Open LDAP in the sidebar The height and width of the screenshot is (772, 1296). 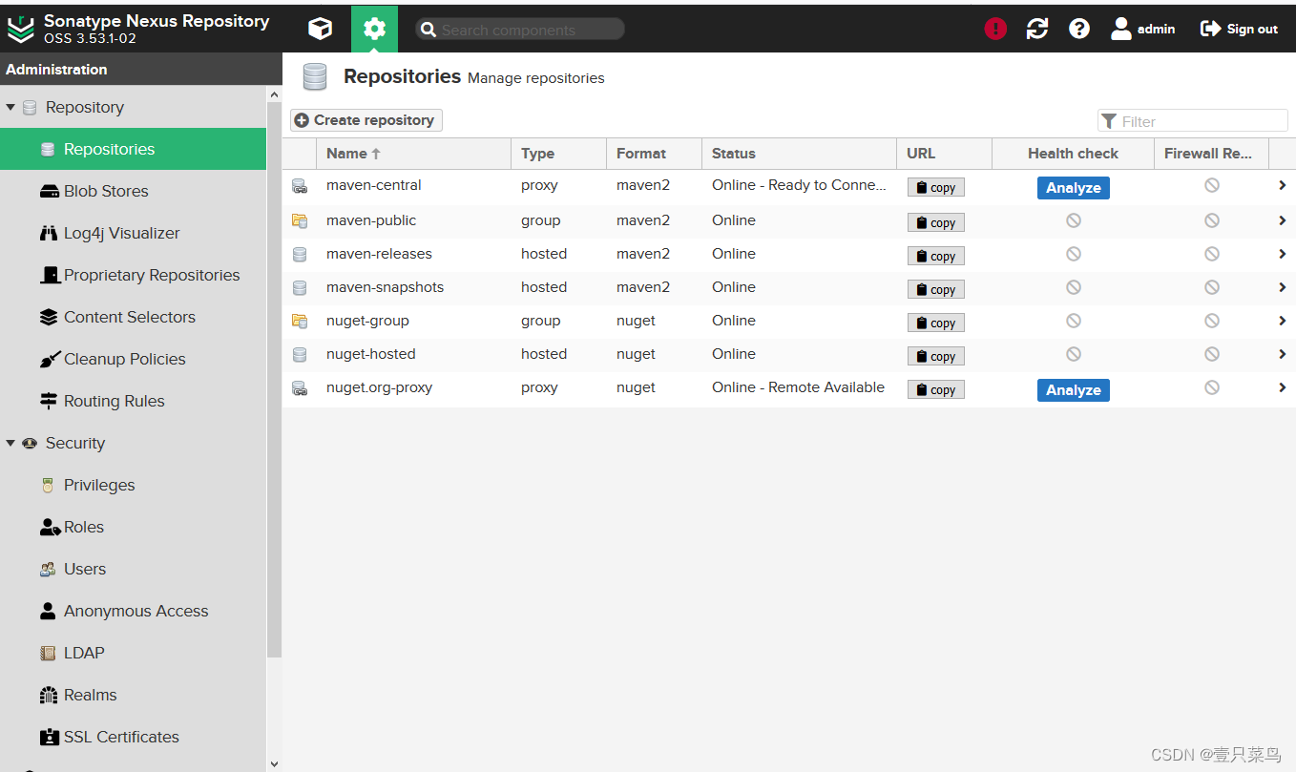point(133,653)
